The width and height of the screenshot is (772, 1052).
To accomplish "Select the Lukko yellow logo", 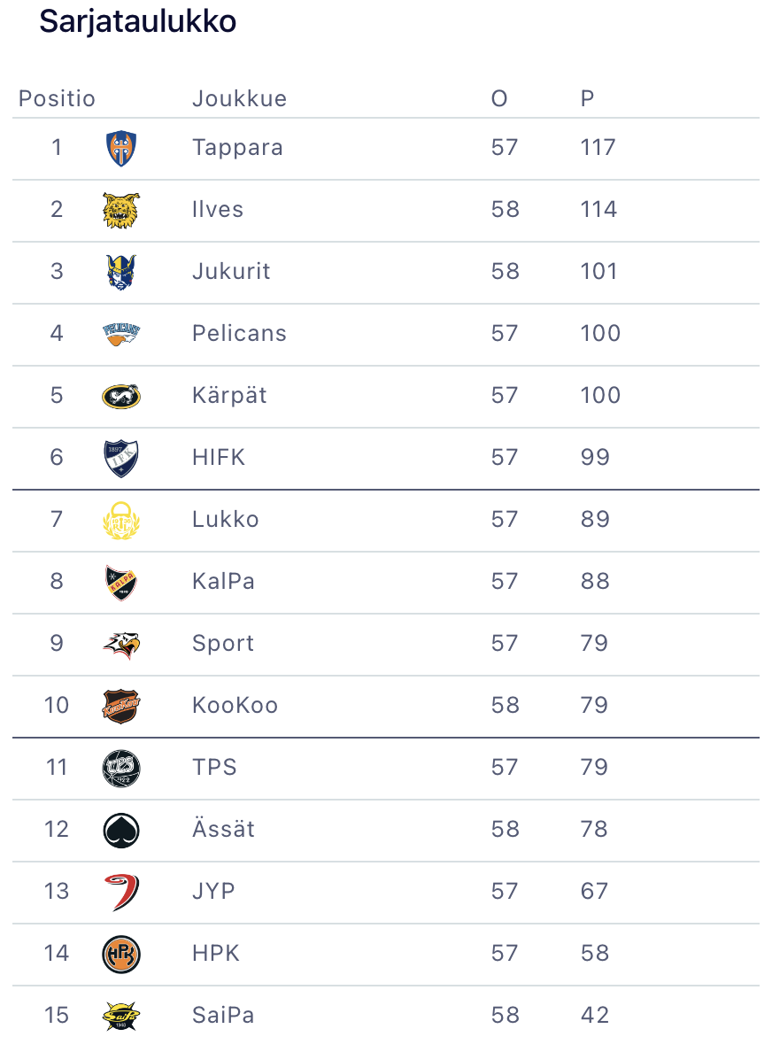I will pos(121,520).
